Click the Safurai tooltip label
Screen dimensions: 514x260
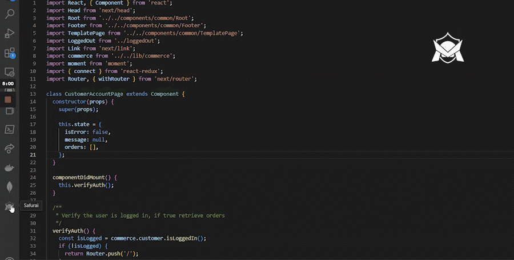(x=33, y=206)
